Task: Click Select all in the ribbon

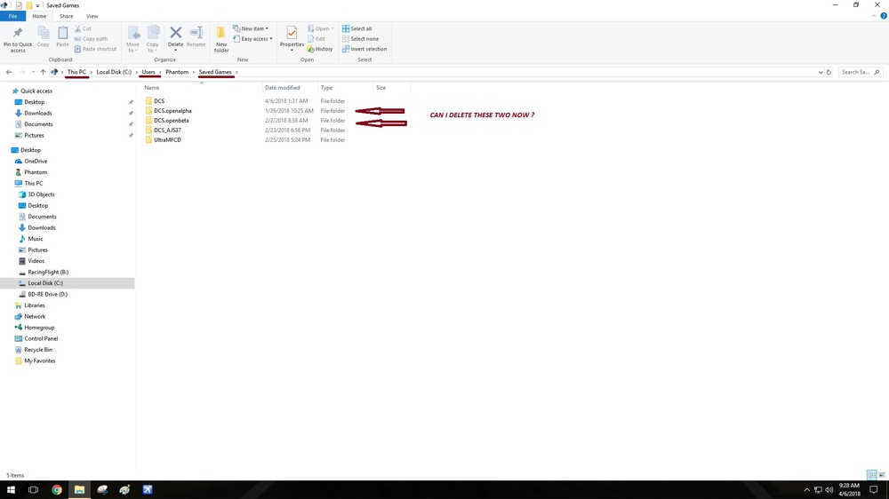Action: [x=356, y=28]
